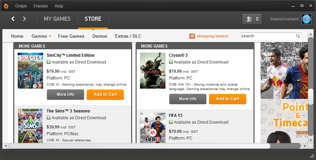Click the ShaneGowland profile avatar

click(x=306, y=19)
